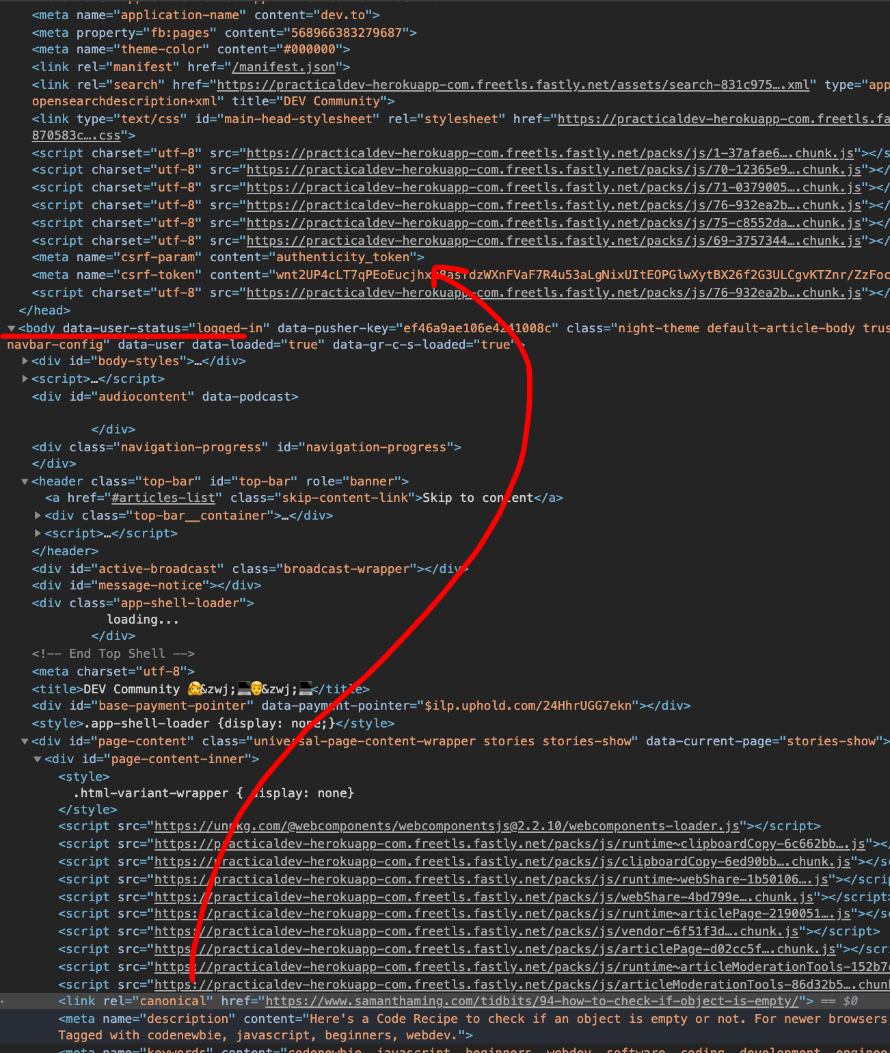Select the Tagged with codenewbie text line

click(x=265, y=1035)
